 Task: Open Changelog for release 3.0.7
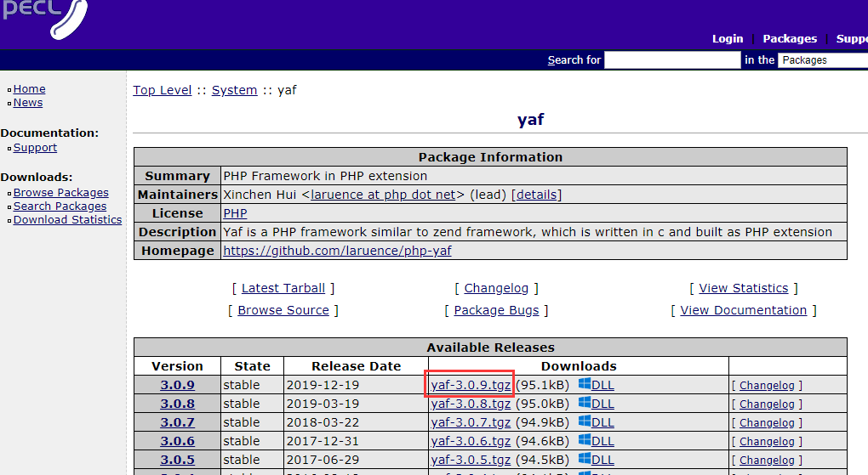click(767, 423)
